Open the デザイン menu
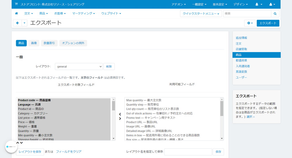The width and height of the screenshot is (292, 158). pyautogui.click(x=240, y=4)
